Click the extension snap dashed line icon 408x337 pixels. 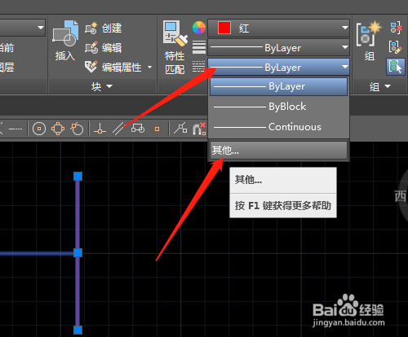pyautogui.click(x=16, y=129)
